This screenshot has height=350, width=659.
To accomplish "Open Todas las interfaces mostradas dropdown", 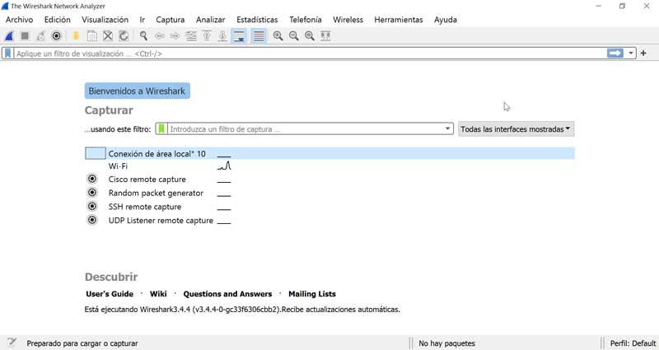I will pos(516,129).
